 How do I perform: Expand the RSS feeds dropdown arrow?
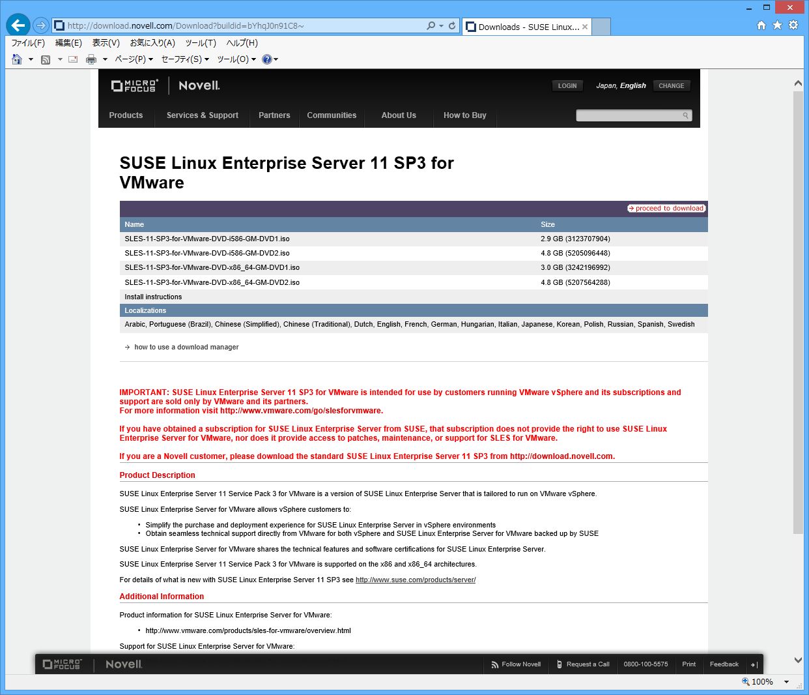60,59
